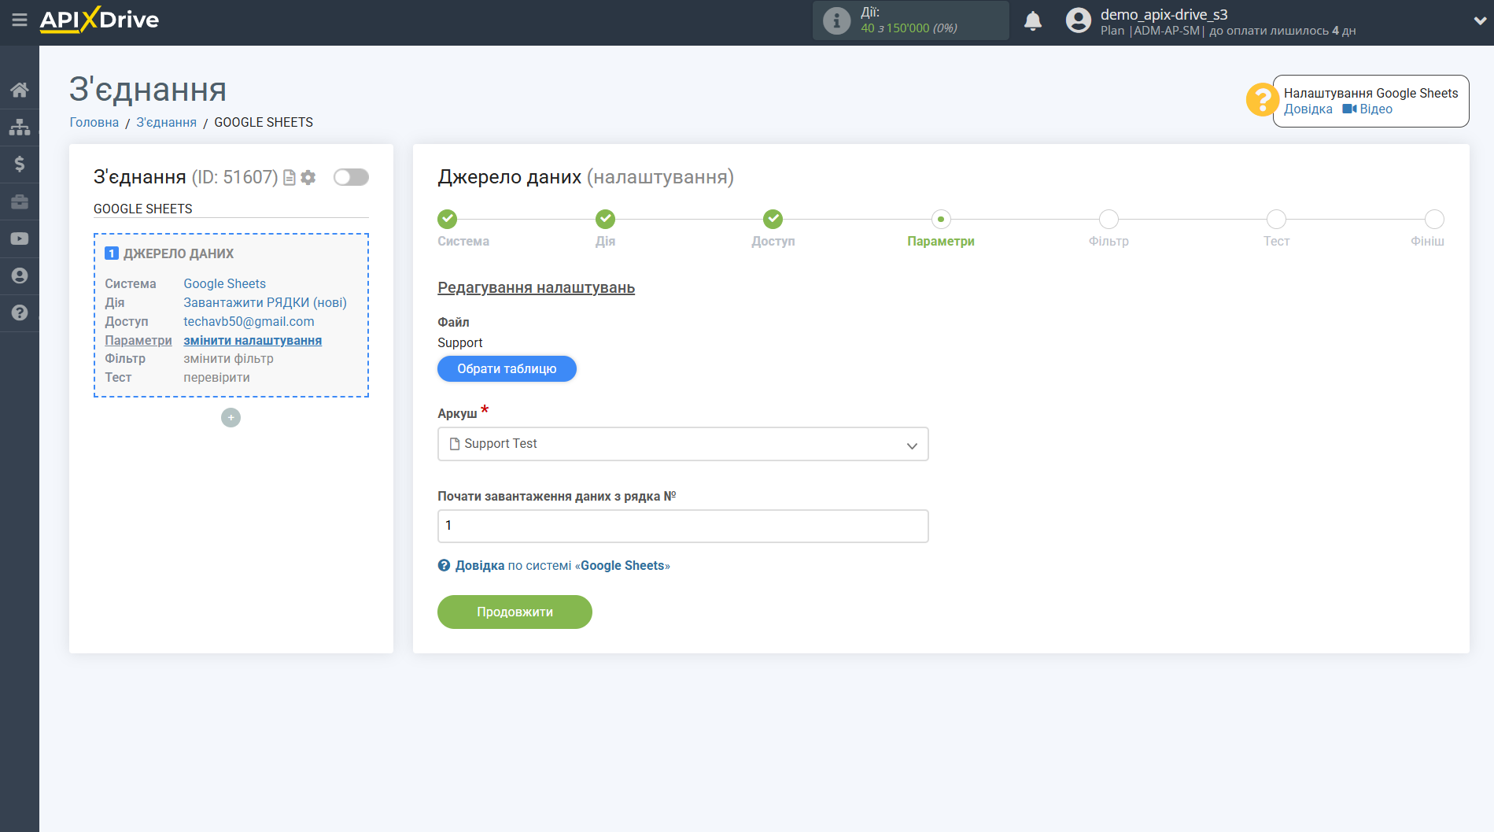Open the Відео tutorial link
The width and height of the screenshot is (1494, 832).
click(1367, 109)
